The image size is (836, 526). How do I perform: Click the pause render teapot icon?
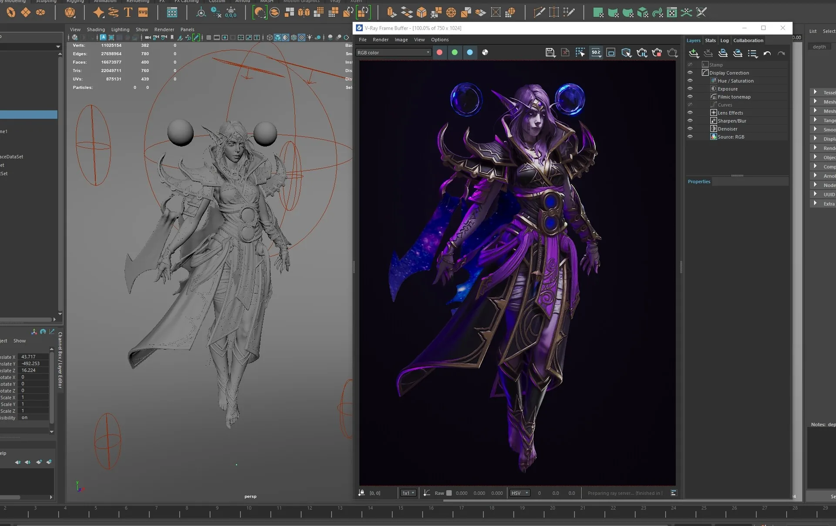click(642, 53)
